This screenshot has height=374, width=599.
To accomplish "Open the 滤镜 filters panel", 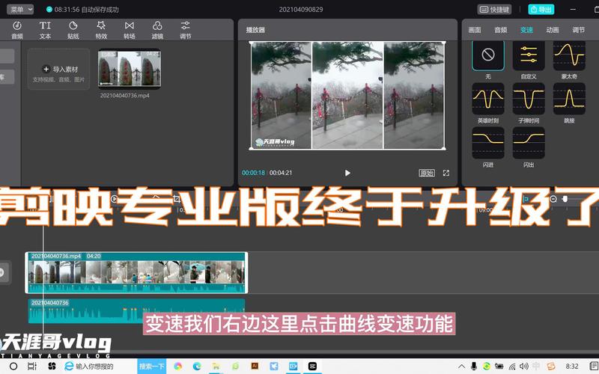I will pyautogui.click(x=157, y=30).
